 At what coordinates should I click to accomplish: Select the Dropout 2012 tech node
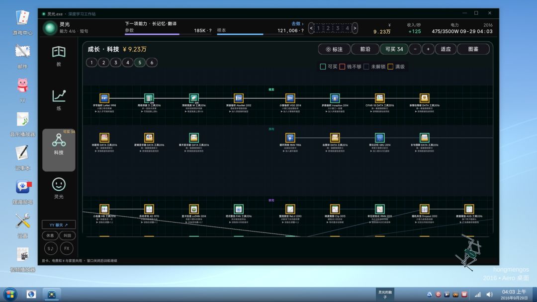tap(424, 209)
